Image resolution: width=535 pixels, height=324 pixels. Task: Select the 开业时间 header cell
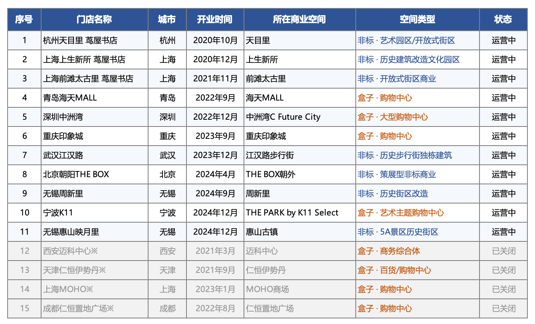click(x=215, y=20)
